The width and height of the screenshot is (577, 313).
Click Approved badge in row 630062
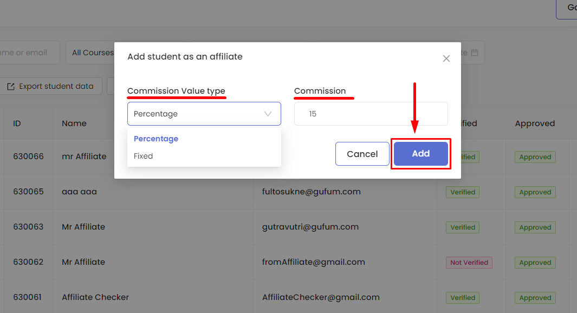click(x=535, y=263)
